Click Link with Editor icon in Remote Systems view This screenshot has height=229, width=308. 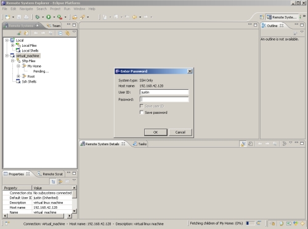point(67,33)
